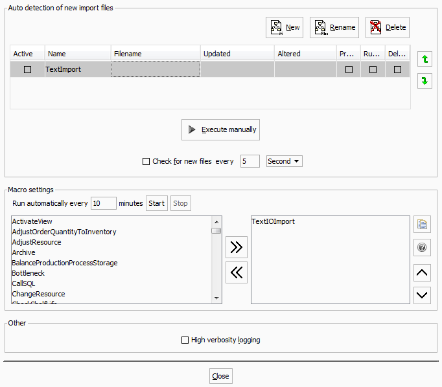This screenshot has height=387, width=442.
Task: Add macro with double right arrow
Action: pos(237,247)
